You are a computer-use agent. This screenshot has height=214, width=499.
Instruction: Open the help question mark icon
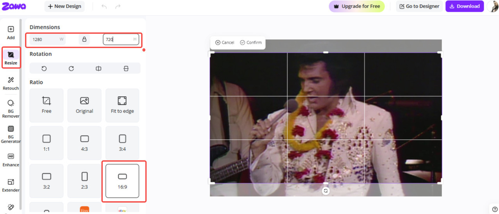[495, 209]
